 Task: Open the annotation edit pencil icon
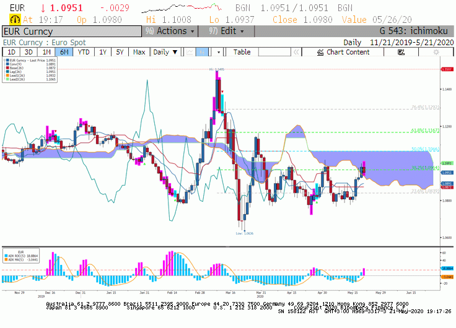pyautogui.click(x=401, y=52)
